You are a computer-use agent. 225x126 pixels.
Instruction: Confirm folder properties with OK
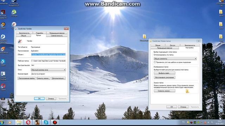point(172,107)
